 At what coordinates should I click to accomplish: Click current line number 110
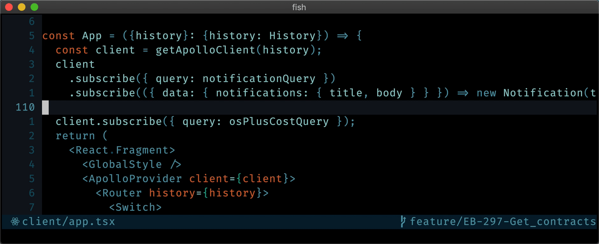[x=25, y=107]
